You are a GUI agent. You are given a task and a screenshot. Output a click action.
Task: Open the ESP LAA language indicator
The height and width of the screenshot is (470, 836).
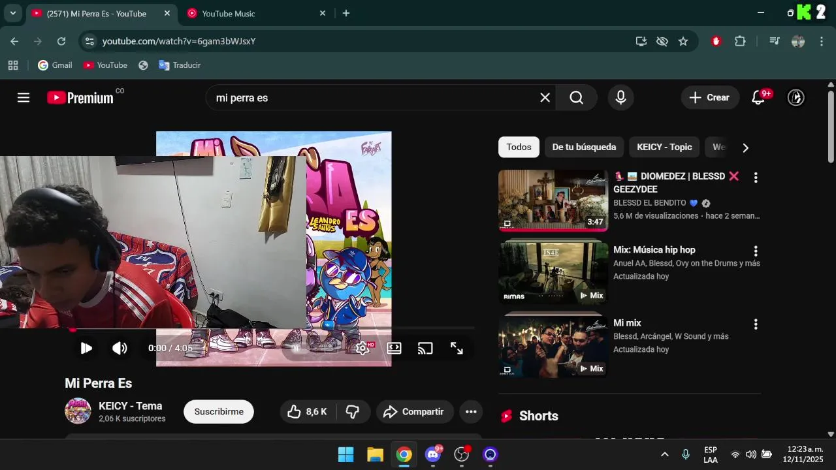click(711, 454)
